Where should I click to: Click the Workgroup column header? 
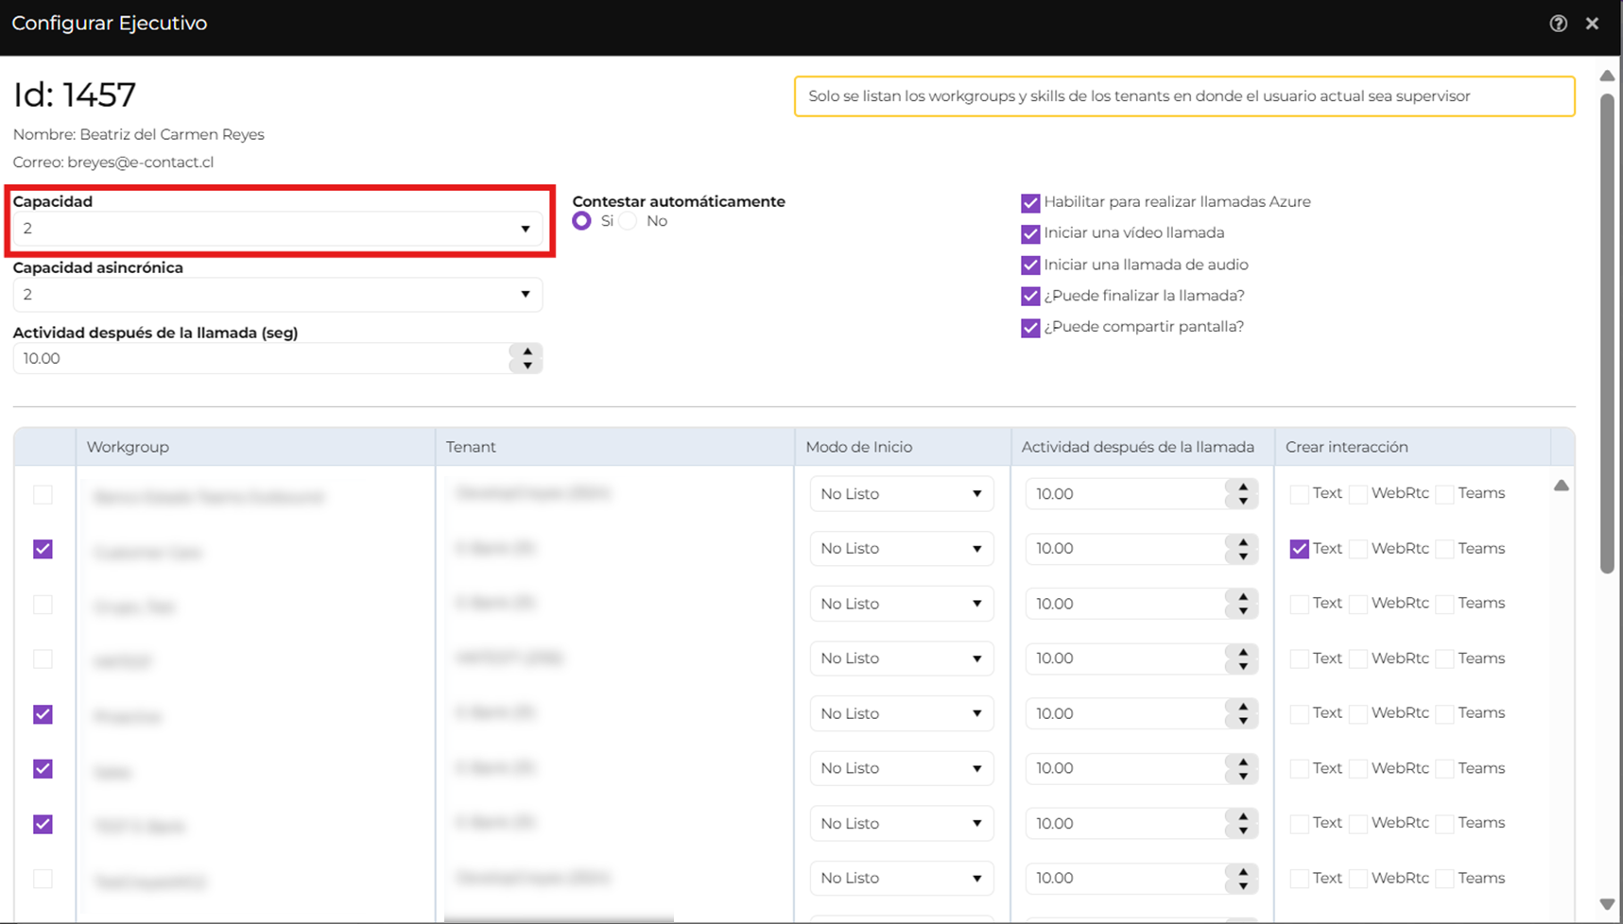255,447
